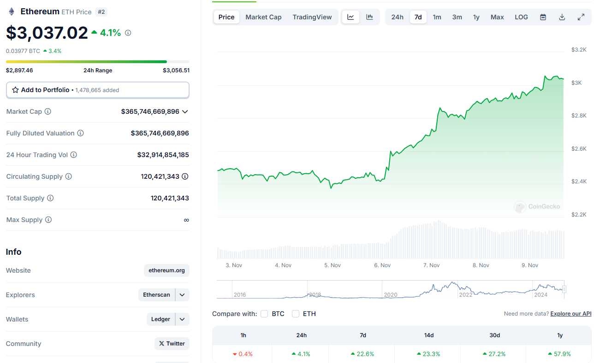Open the Ledger wallet button
Screen dimensions: 594x363
161,319
